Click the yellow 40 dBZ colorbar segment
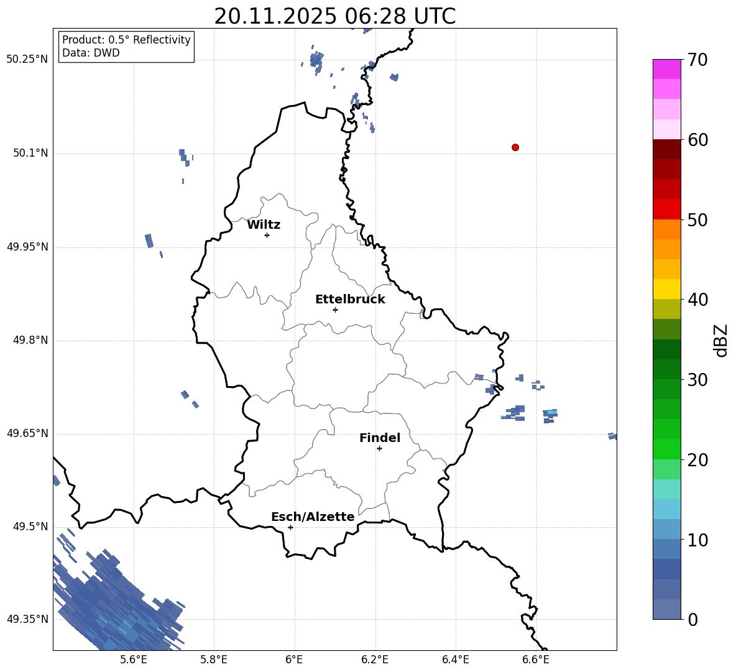The width and height of the screenshot is (736, 672). (666, 289)
